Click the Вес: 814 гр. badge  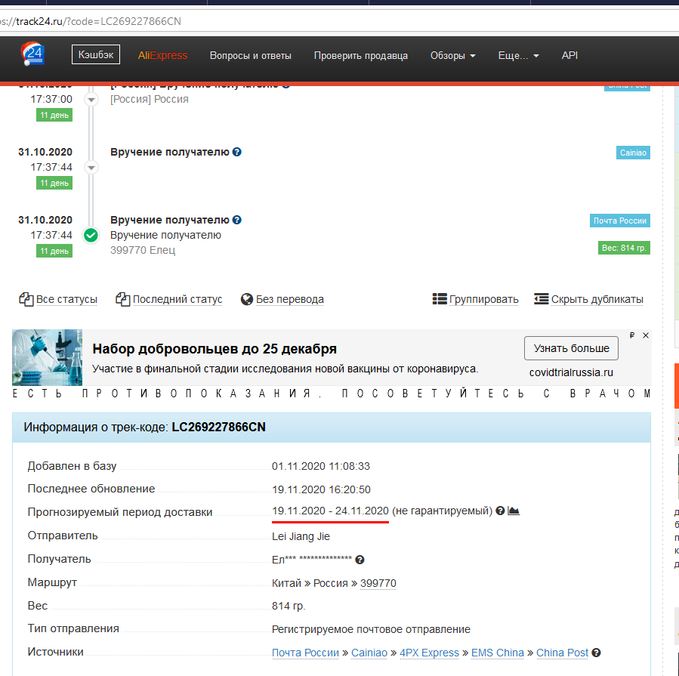[624, 248]
